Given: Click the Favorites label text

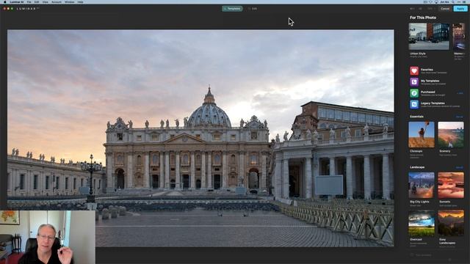Looking at the screenshot, I should coord(427,70).
